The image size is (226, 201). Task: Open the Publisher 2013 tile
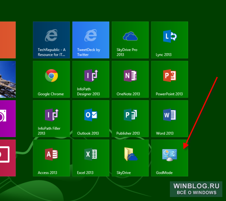point(130,118)
